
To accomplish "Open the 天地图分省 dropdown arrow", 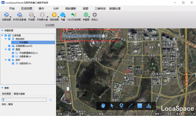I will (48, 17).
